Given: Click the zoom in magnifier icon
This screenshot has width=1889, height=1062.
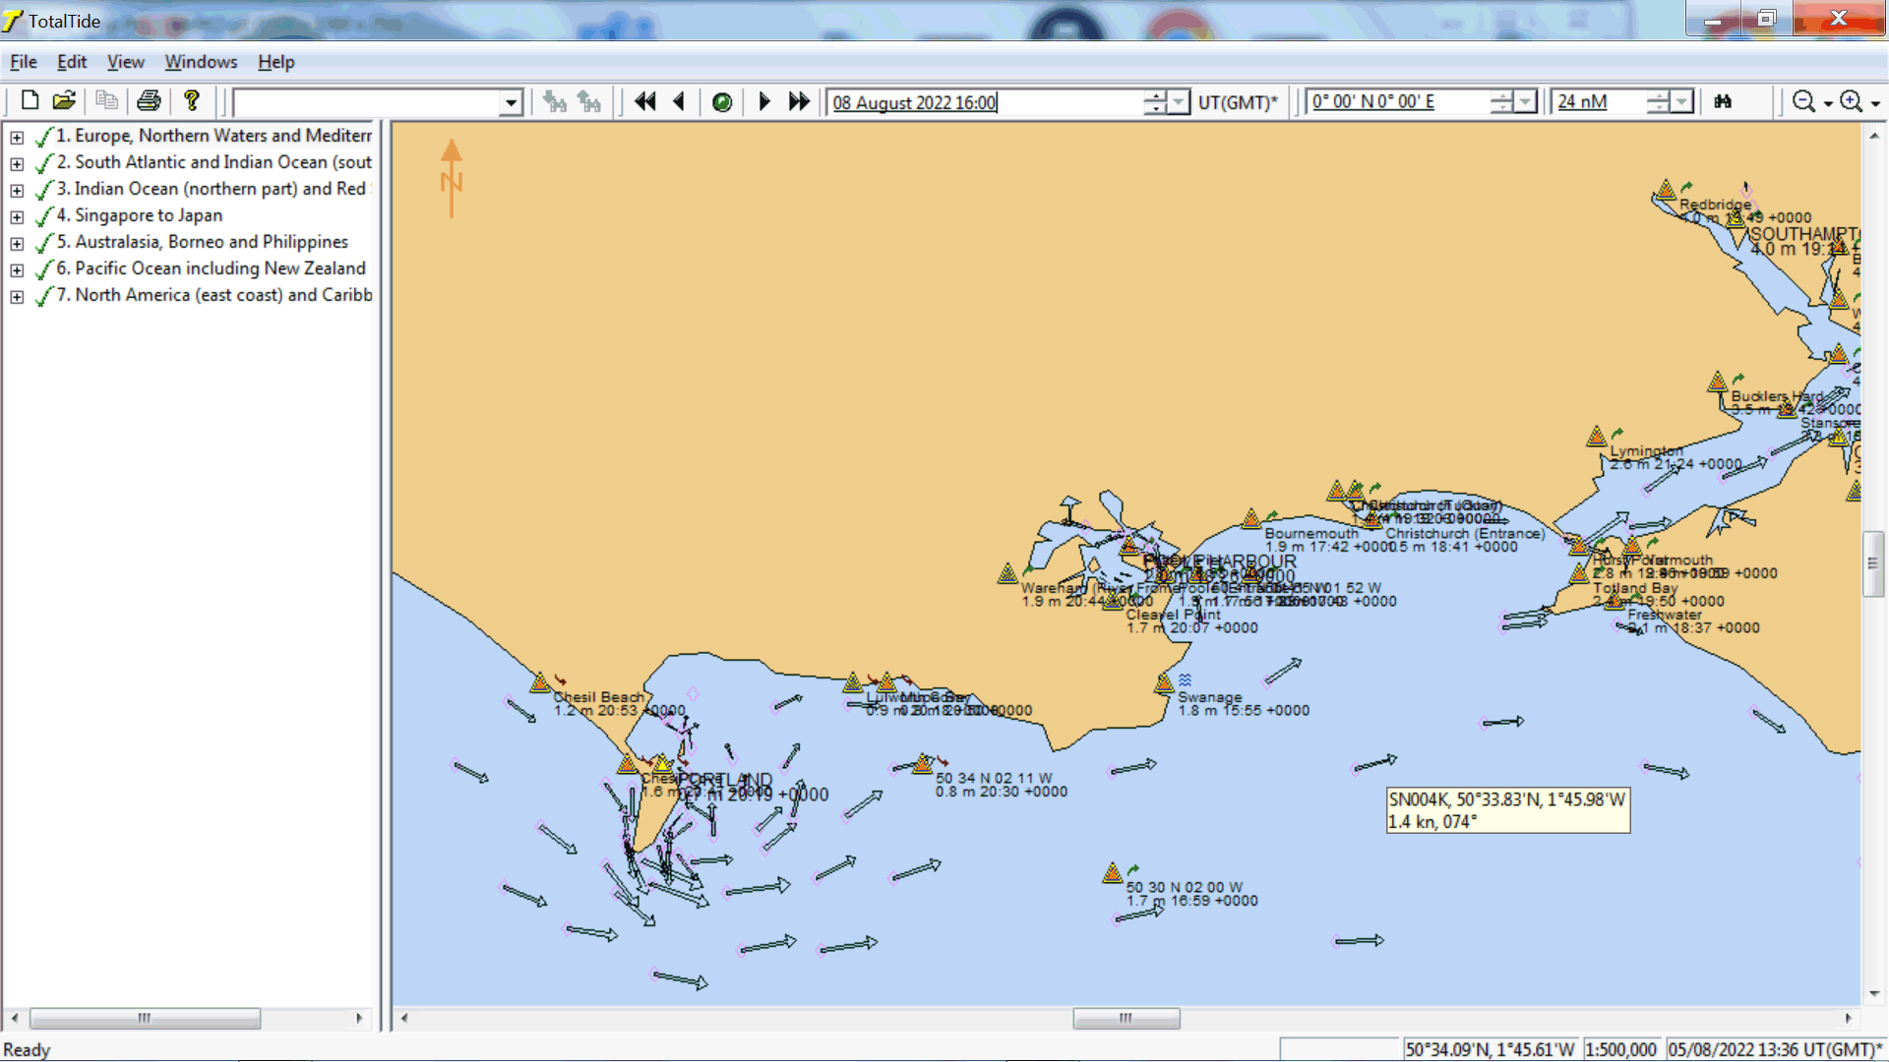Looking at the screenshot, I should click(x=1851, y=102).
